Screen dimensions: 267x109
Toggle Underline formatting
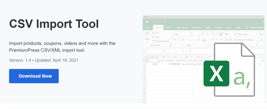pyautogui.click(x=183, y=40)
